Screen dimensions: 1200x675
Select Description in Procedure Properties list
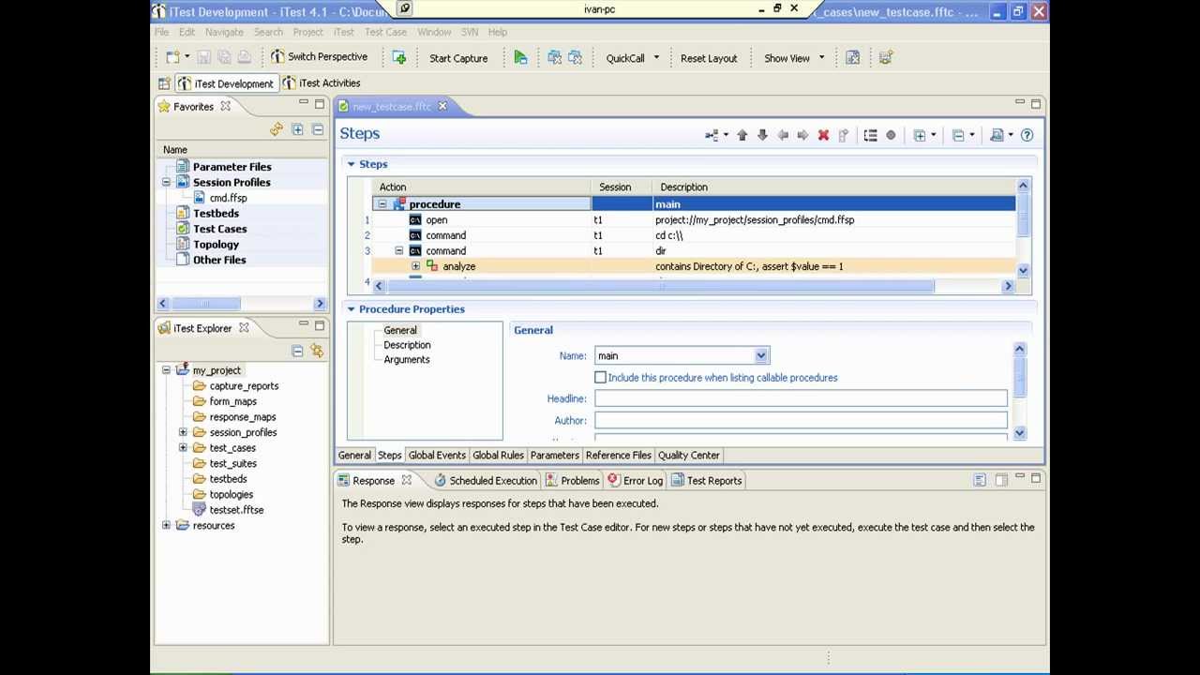(407, 345)
